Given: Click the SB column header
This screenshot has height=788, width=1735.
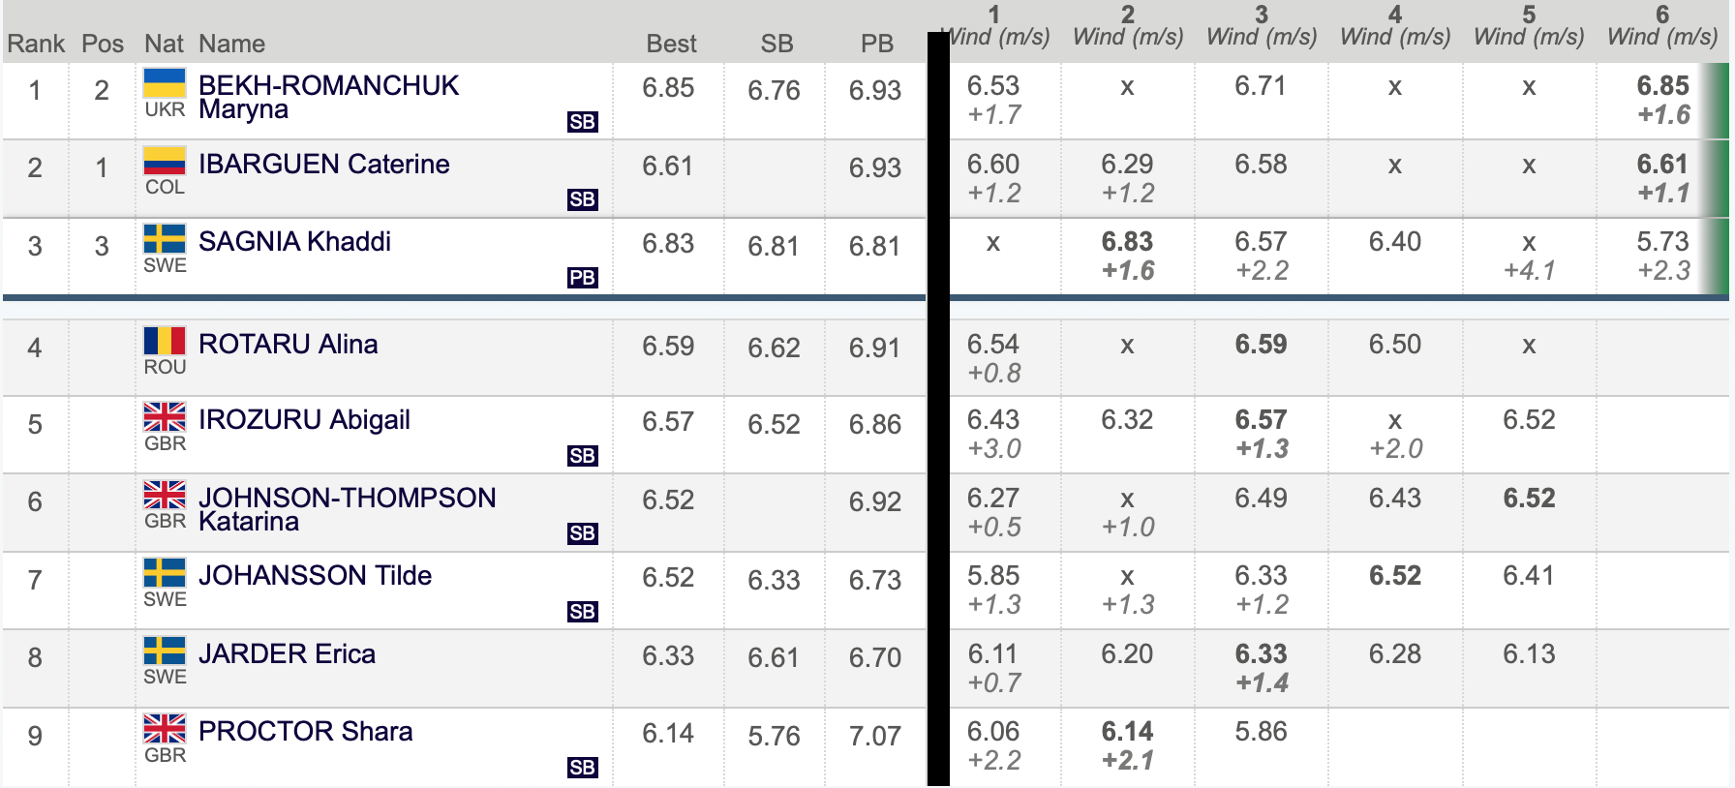Looking at the screenshot, I should 776,44.
